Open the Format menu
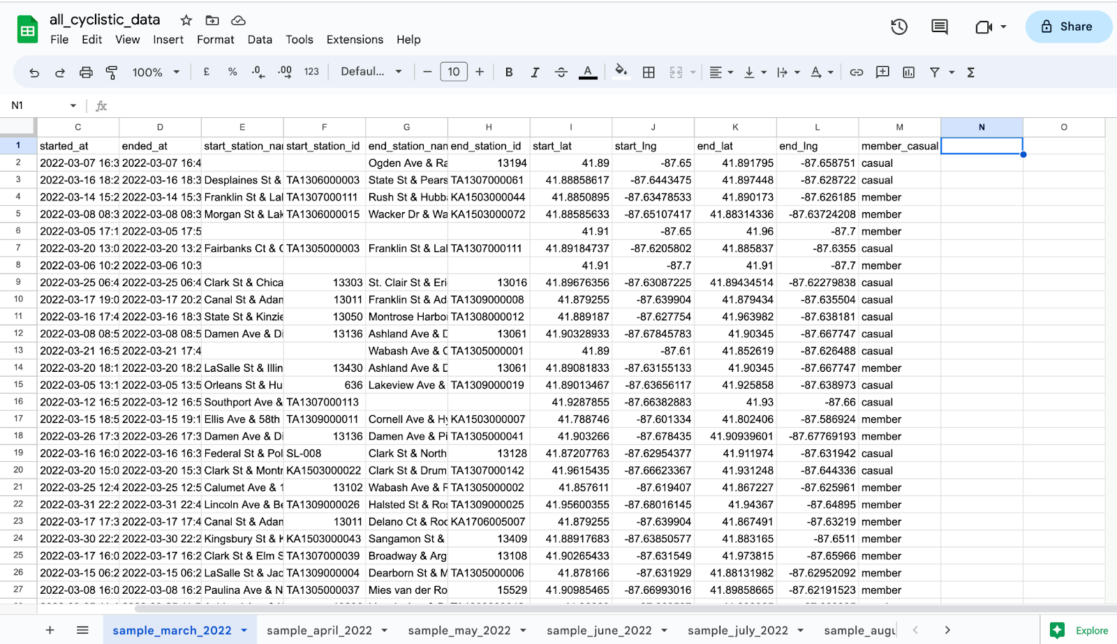The width and height of the screenshot is (1117, 644). click(x=215, y=40)
